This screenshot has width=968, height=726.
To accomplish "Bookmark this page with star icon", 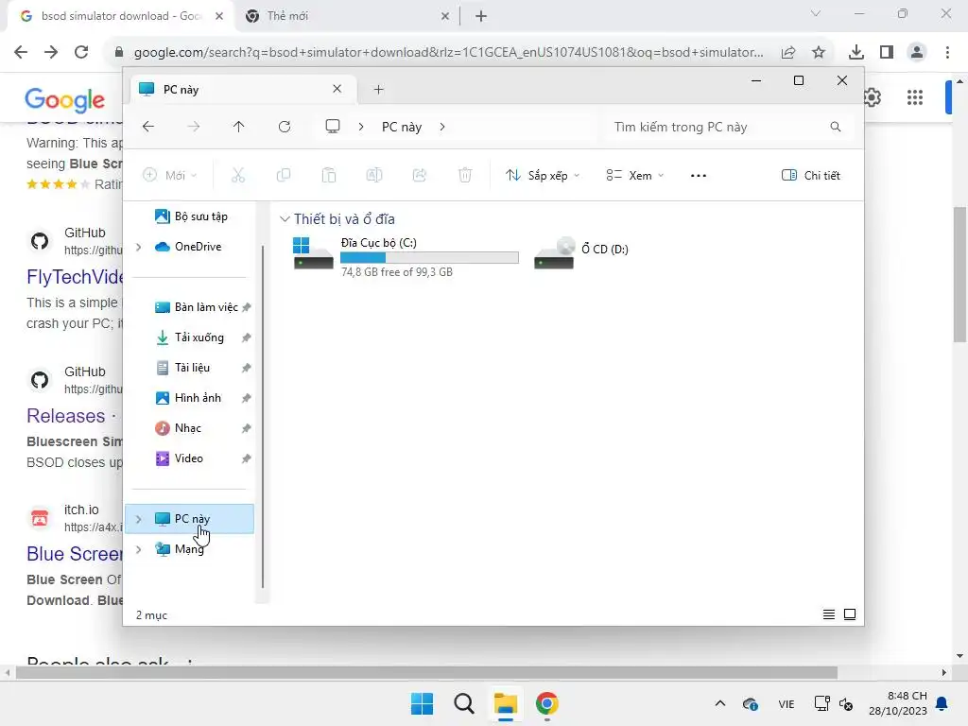I will point(819,52).
